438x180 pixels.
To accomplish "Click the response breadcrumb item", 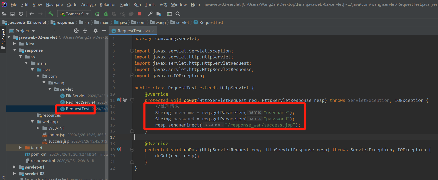I will (62, 22).
